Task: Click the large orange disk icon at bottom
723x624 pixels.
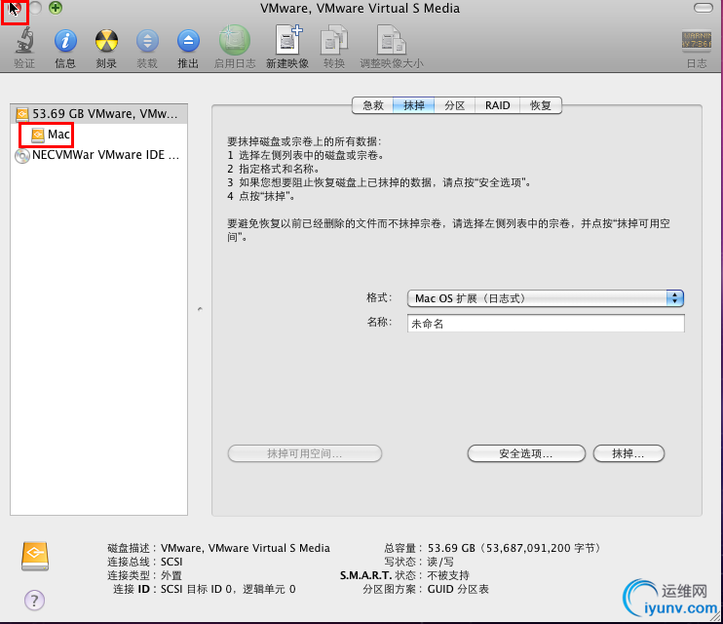Action: [x=34, y=556]
